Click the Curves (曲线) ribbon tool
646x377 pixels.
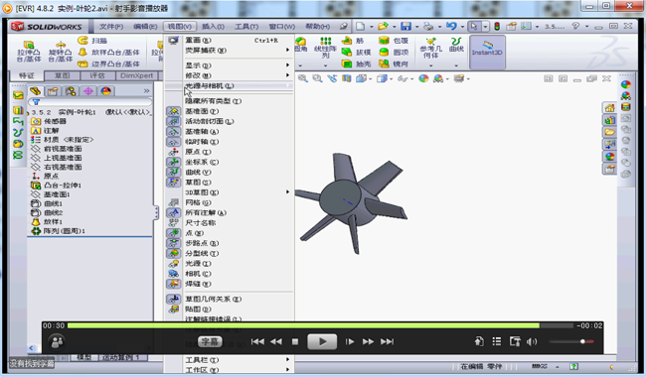pyautogui.click(x=456, y=45)
